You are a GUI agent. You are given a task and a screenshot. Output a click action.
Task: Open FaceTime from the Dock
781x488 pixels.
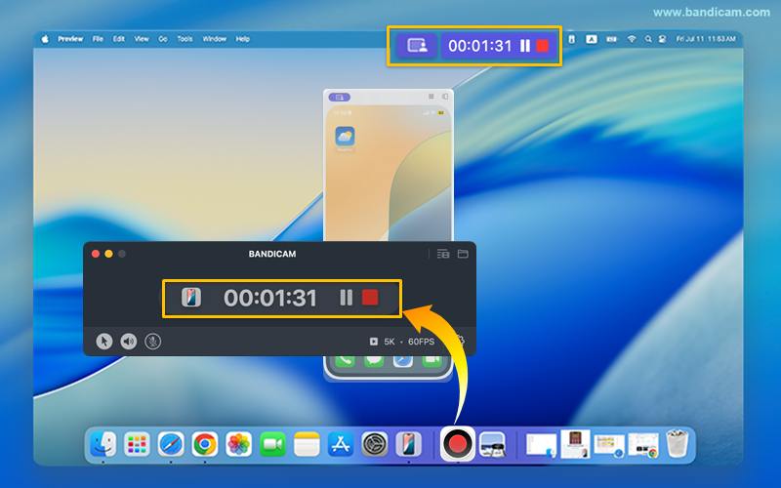pos(272,444)
